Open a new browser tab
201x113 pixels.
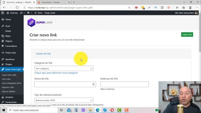point(74,2)
